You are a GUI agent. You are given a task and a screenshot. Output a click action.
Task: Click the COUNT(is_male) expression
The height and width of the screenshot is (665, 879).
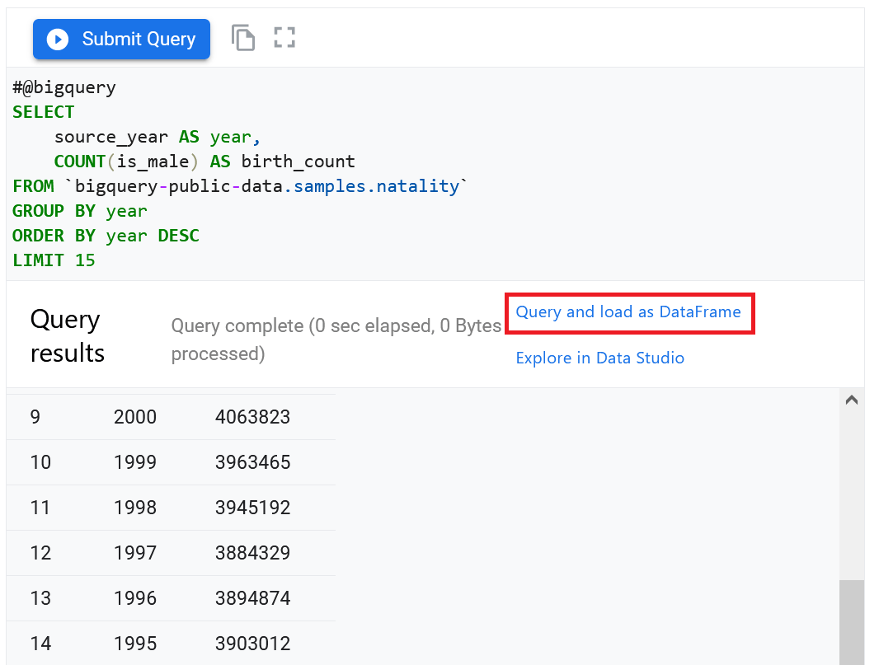point(126,162)
